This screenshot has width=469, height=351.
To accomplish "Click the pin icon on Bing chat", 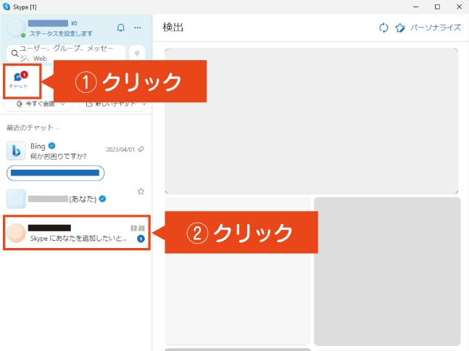I will point(141,149).
